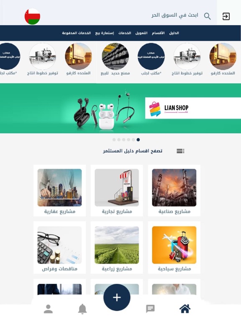Click the list menu icon beside section heading
The height and width of the screenshot is (322, 241).
click(x=180, y=151)
